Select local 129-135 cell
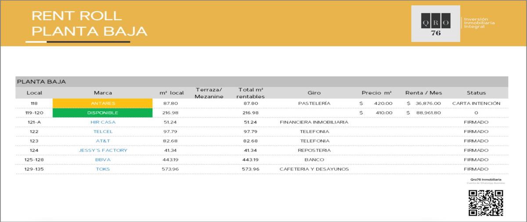 point(34,169)
